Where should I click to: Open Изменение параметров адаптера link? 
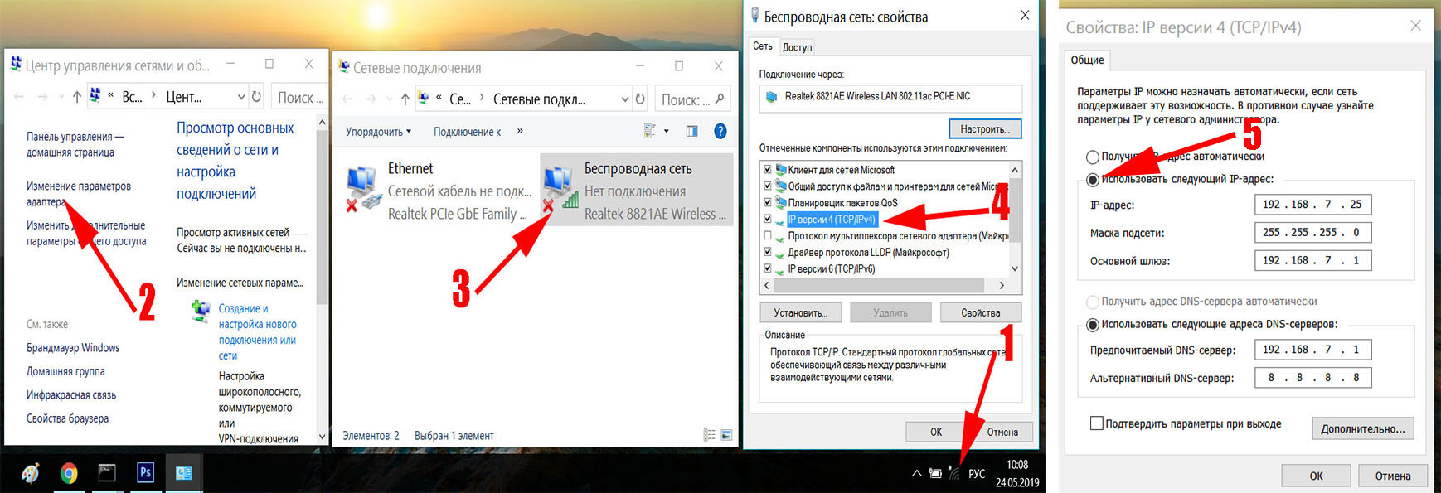coord(78,194)
